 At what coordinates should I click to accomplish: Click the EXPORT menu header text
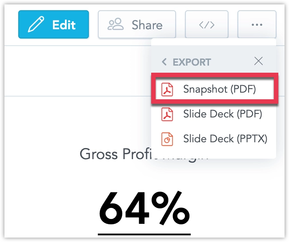coord(192,62)
